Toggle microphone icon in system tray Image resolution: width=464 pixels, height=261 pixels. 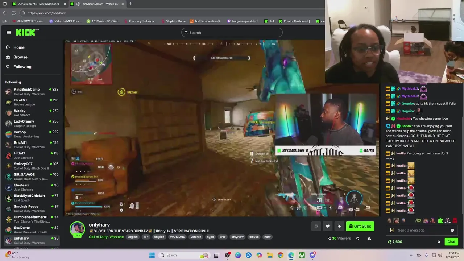427,255
